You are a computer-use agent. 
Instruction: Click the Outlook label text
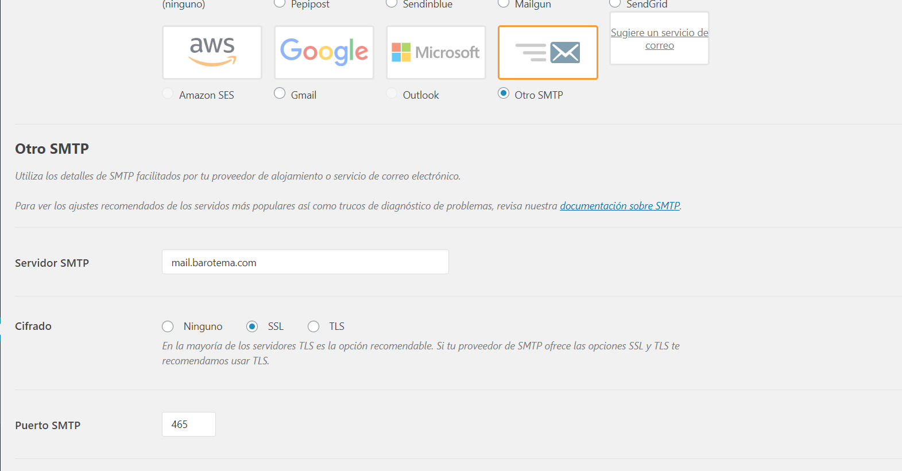pos(421,95)
